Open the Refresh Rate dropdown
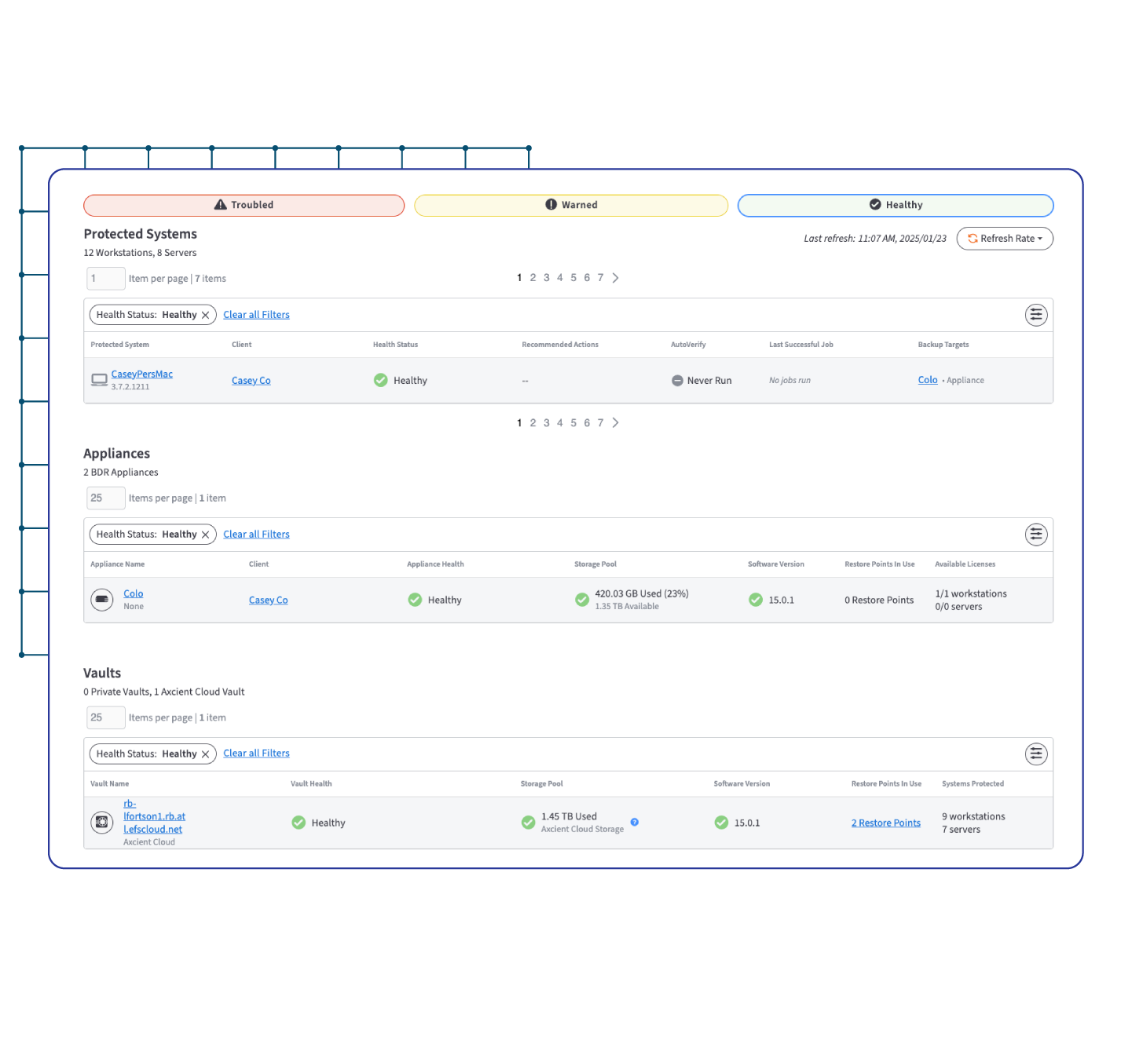This screenshot has width=1132, height=1037. coord(1005,239)
